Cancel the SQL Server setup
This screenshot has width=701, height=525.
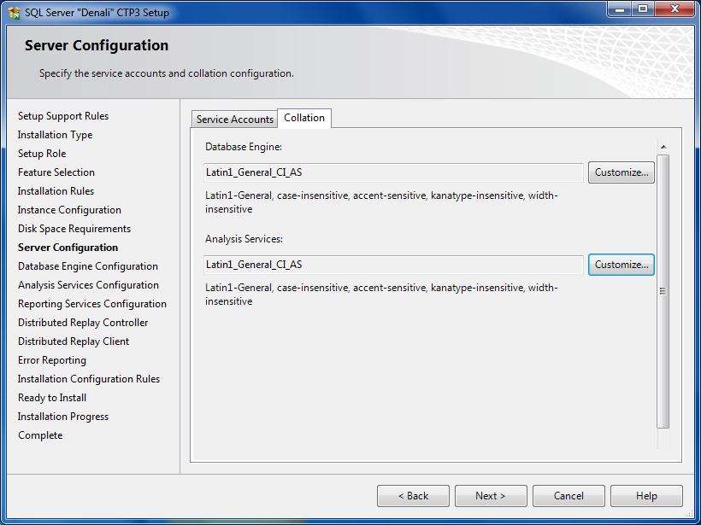568,496
